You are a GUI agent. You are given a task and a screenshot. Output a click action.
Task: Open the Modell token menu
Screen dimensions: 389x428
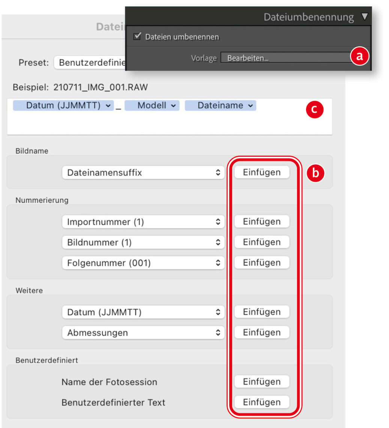[x=152, y=106]
